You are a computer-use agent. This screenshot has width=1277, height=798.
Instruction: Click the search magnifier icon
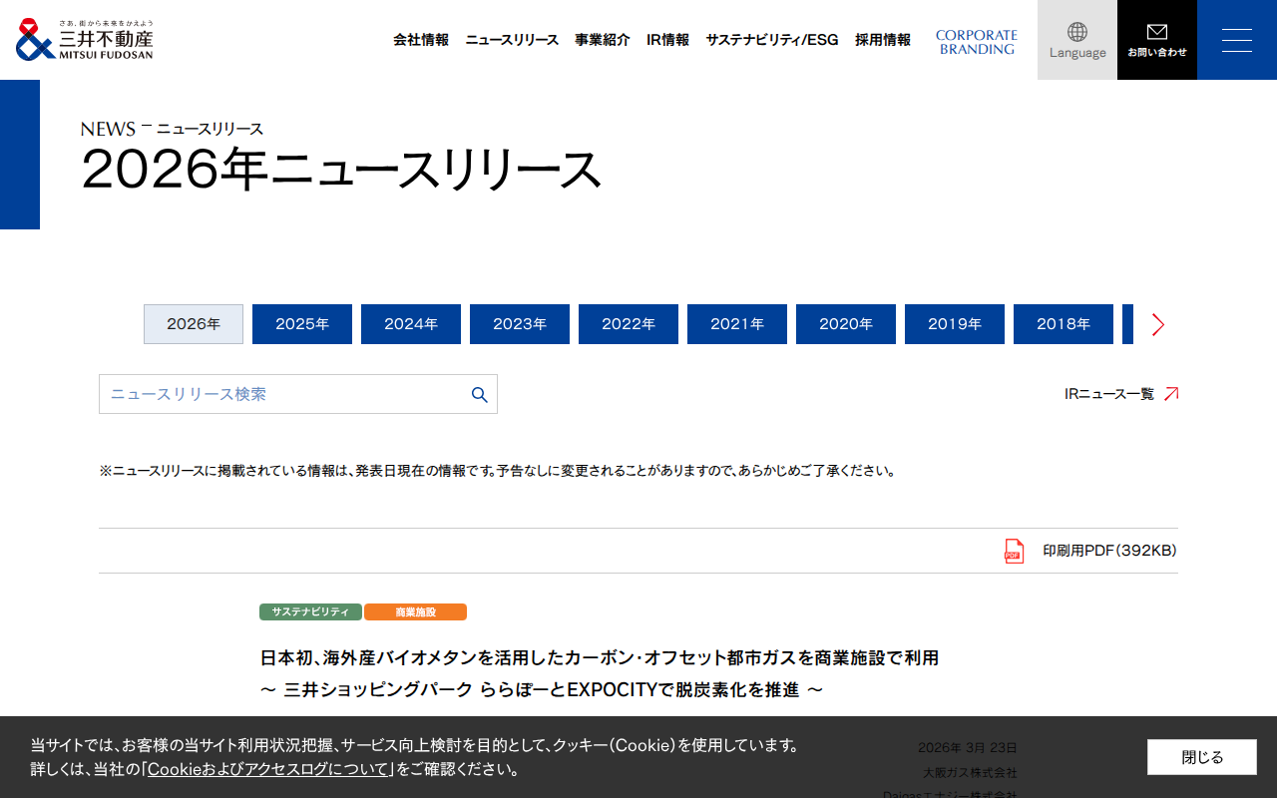[480, 395]
